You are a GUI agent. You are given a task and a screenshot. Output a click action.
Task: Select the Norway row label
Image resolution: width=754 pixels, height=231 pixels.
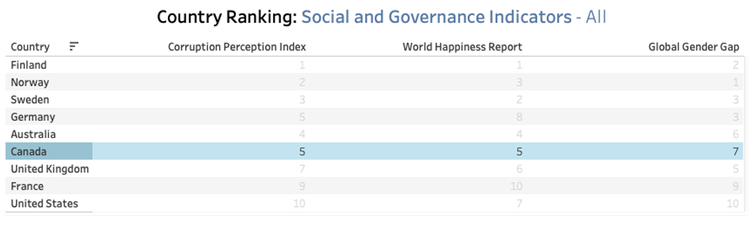tap(30, 82)
